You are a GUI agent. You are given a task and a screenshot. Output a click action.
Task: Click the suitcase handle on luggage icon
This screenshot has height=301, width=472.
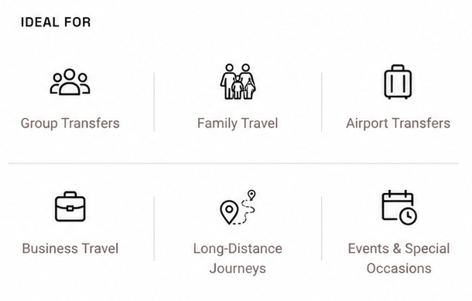[398, 68]
